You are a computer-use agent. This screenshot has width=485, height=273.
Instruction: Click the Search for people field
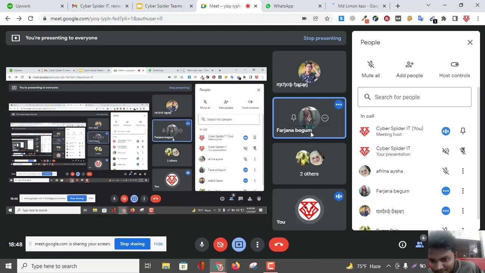coord(415,97)
